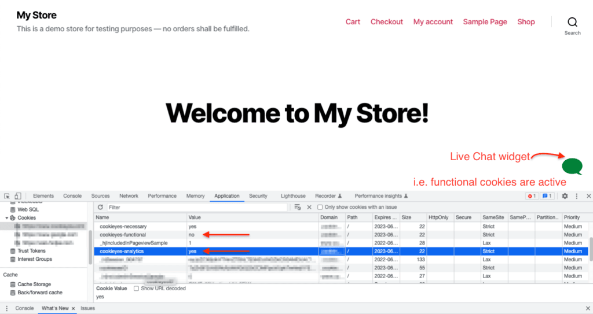Select Interest Groups in the sidebar
The image size is (593, 314).
coord(35,259)
